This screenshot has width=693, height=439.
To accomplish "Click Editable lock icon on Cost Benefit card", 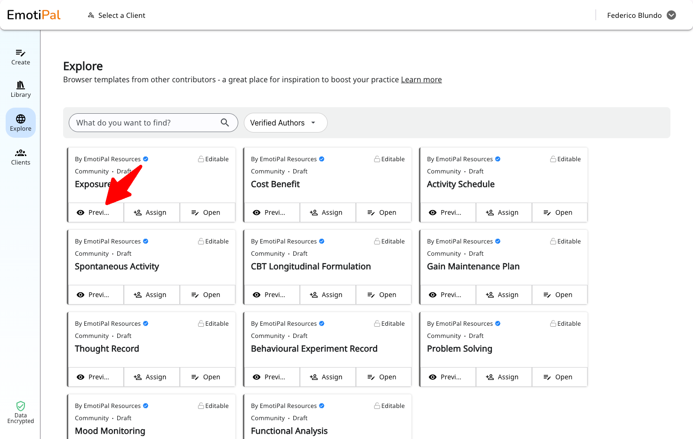I will pyautogui.click(x=377, y=159).
